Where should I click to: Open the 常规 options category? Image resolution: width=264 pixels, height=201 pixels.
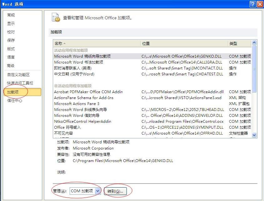pyautogui.click(x=11, y=15)
